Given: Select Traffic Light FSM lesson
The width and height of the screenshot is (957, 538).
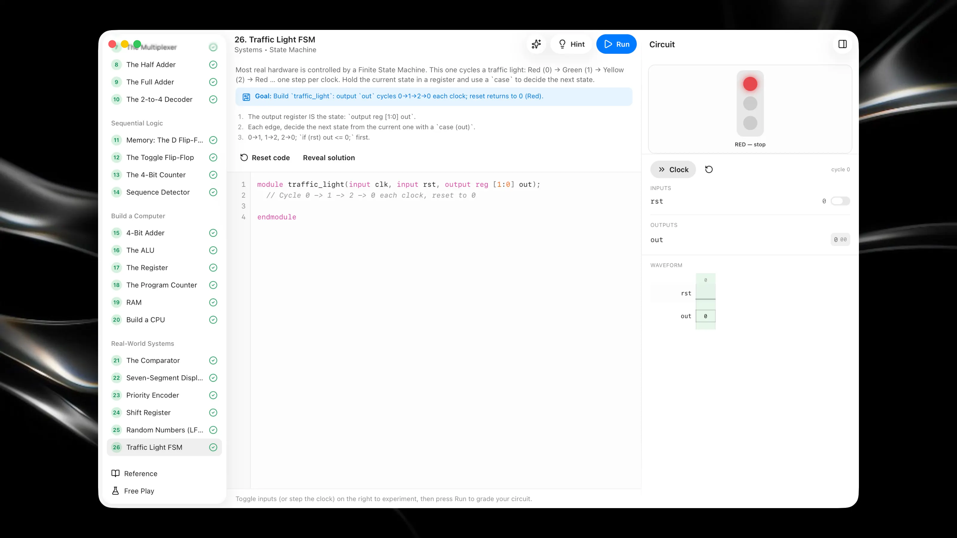Looking at the screenshot, I should point(164,447).
